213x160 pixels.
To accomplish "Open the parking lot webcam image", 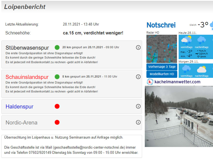I will click(179, 116).
